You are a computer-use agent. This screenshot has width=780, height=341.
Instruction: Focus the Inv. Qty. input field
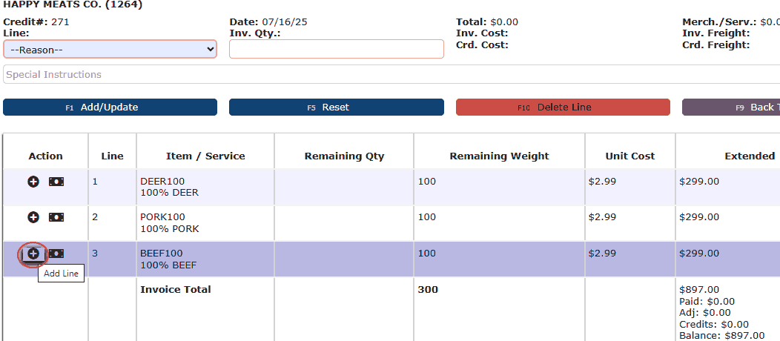[x=336, y=50]
